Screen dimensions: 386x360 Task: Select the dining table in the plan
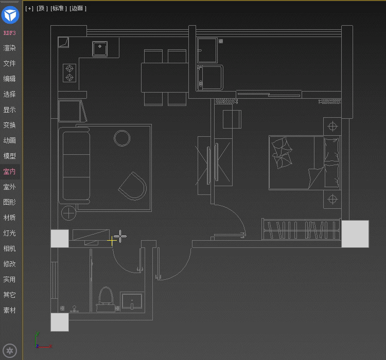[x=165, y=78]
